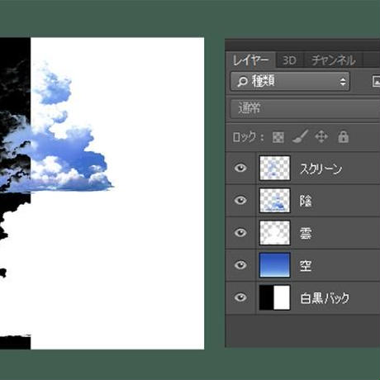Click the lock position move icon
The image size is (380, 380).
321,136
